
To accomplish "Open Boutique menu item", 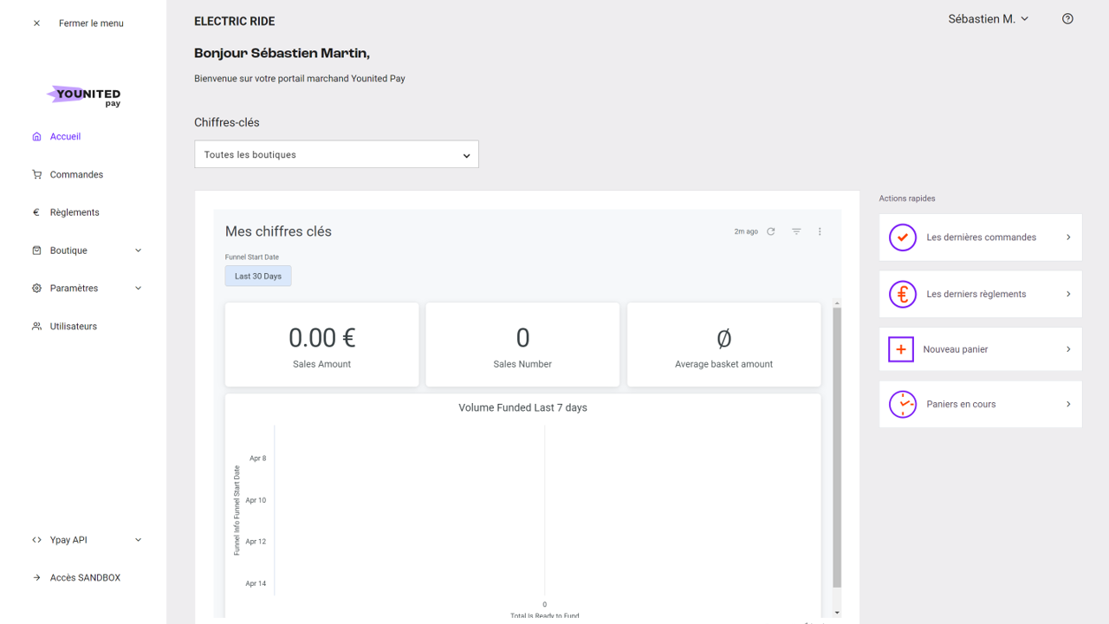I will pyautogui.click(x=68, y=250).
